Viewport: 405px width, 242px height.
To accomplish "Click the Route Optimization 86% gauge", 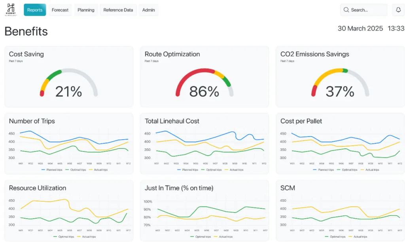I will (x=204, y=84).
